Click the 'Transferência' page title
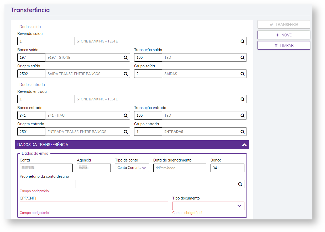325x232 pixels. click(30, 10)
